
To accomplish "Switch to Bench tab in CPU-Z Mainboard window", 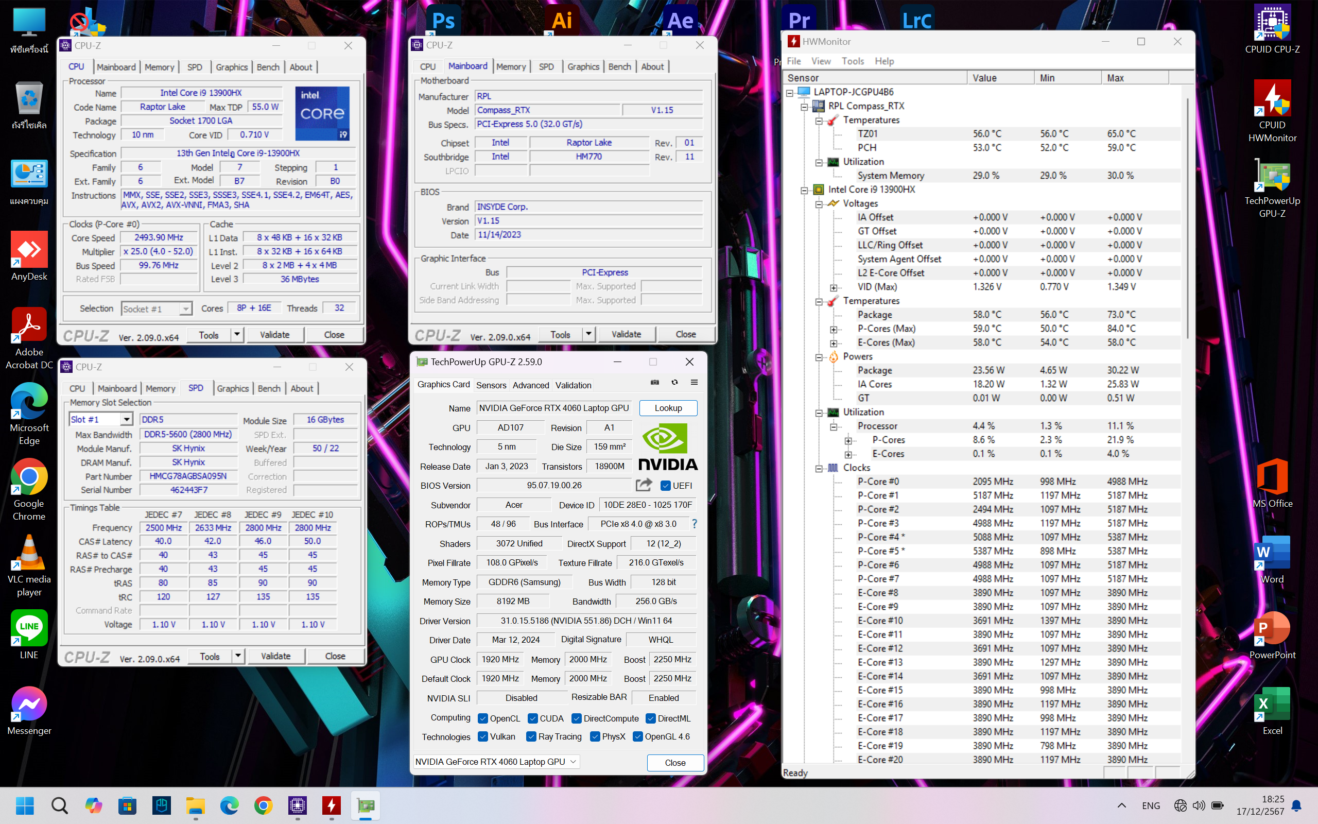I will click(x=619, y=66).
